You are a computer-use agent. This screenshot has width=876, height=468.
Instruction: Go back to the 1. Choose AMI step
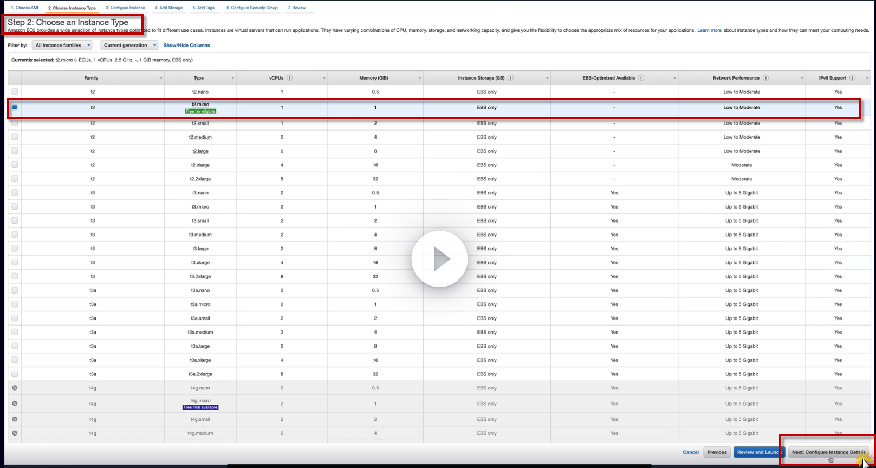[x=25, y=8]
